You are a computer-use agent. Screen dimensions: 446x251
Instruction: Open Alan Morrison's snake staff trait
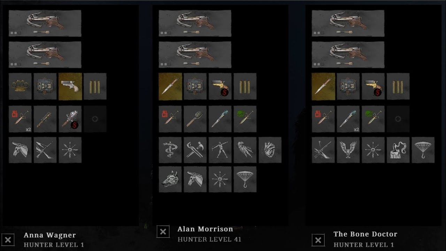170,150
